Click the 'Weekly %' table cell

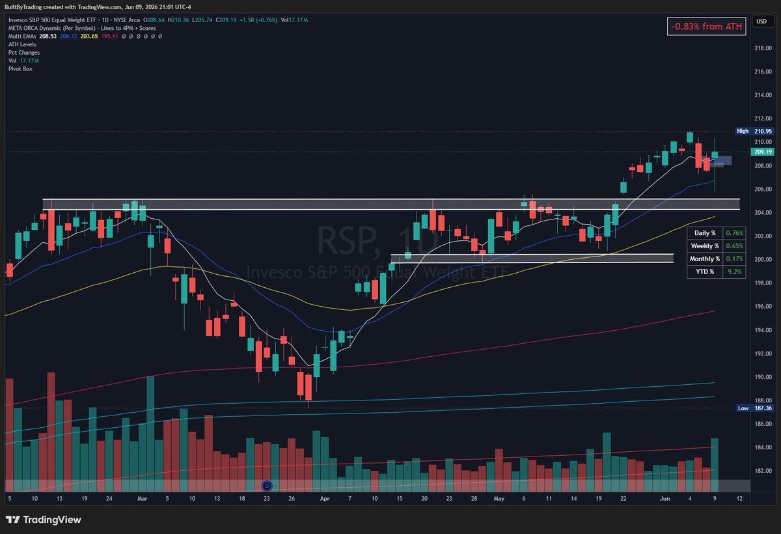pos(705,246)
